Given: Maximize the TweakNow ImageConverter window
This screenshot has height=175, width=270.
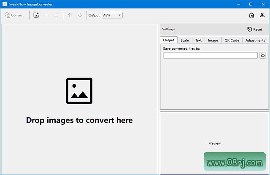Looking at the screenshot, I should (251, 4).
